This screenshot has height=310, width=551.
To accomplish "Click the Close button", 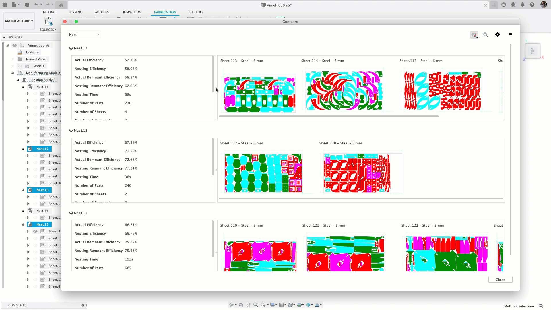I will tap(500, 280).
